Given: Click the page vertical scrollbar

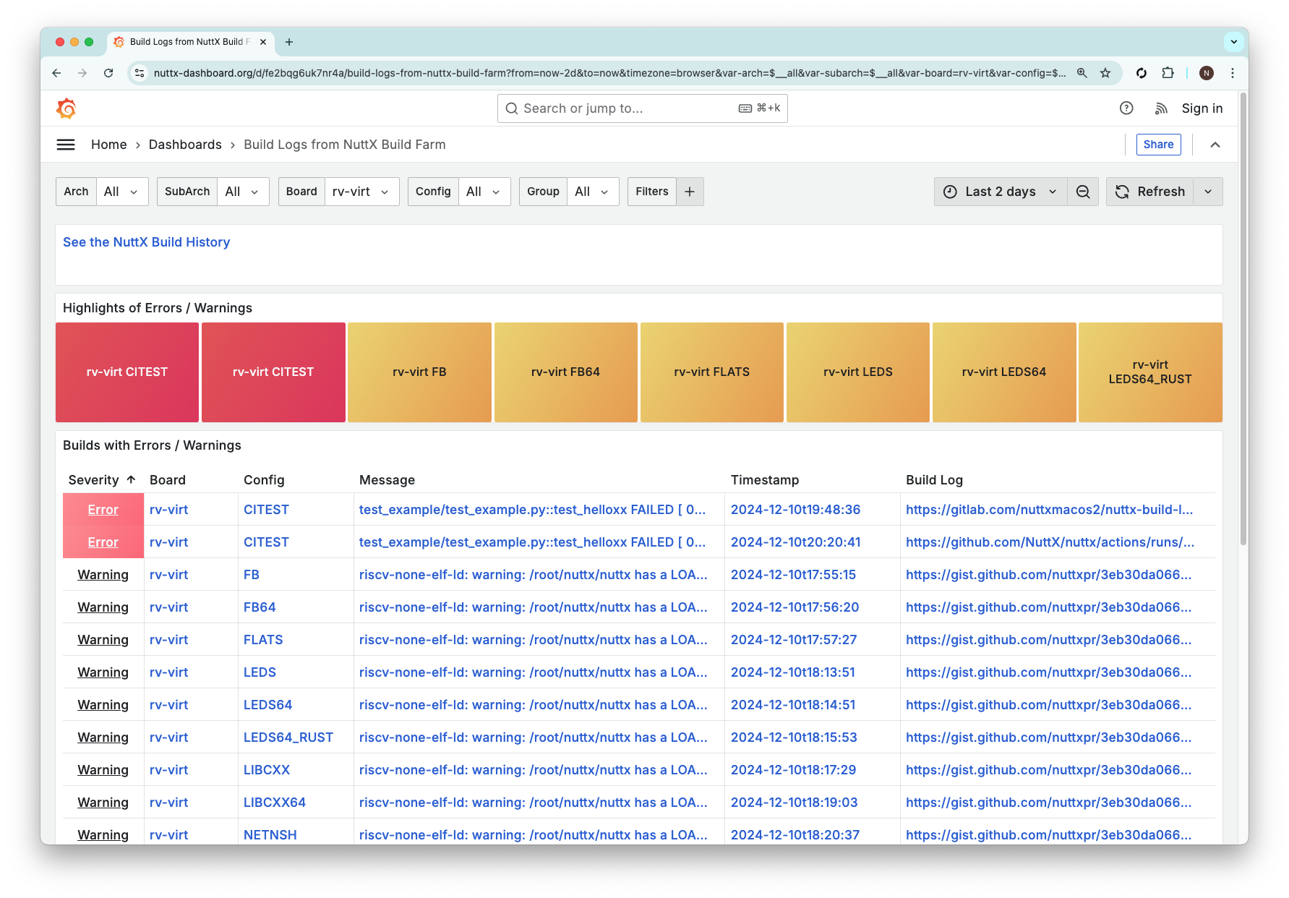Looking at the screenshot, I should click(x=1243, y=318).
